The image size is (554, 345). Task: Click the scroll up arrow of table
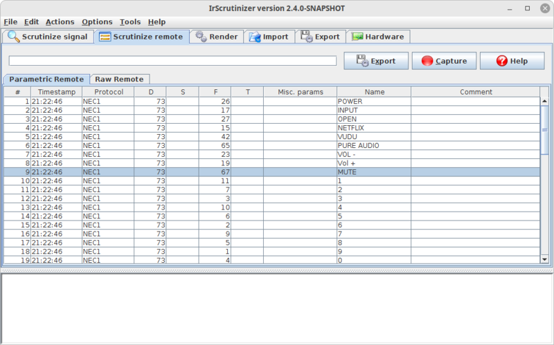pyautogui.click(x=544, y=101)
